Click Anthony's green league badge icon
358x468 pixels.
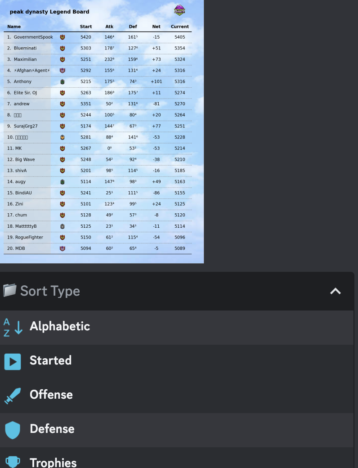(x=63, y=82)
